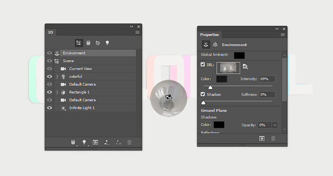
Task: Select Current View in 3D panel
Action: tap(80, 69)
